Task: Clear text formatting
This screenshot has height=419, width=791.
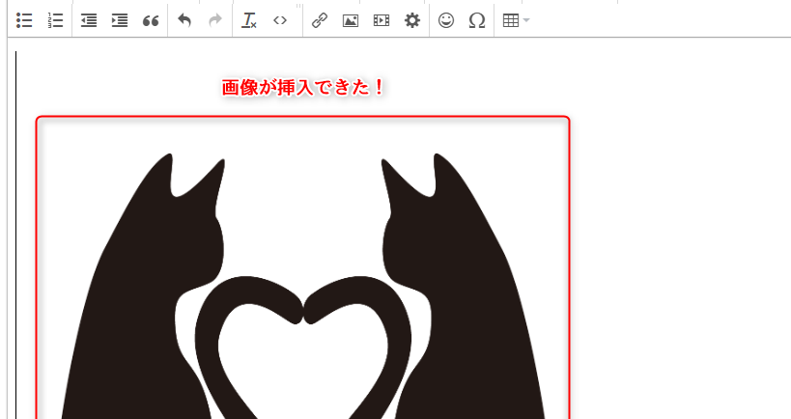Action: coord(249,20)
